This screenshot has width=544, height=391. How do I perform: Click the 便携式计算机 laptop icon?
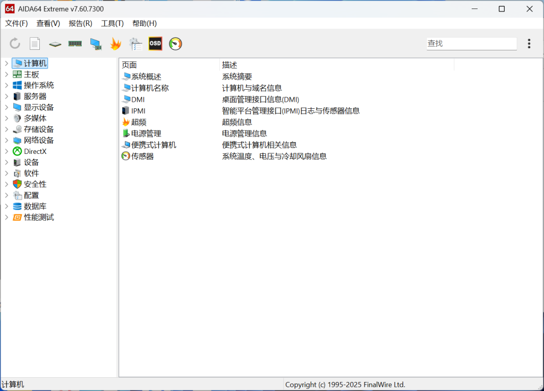coord(126,145)
